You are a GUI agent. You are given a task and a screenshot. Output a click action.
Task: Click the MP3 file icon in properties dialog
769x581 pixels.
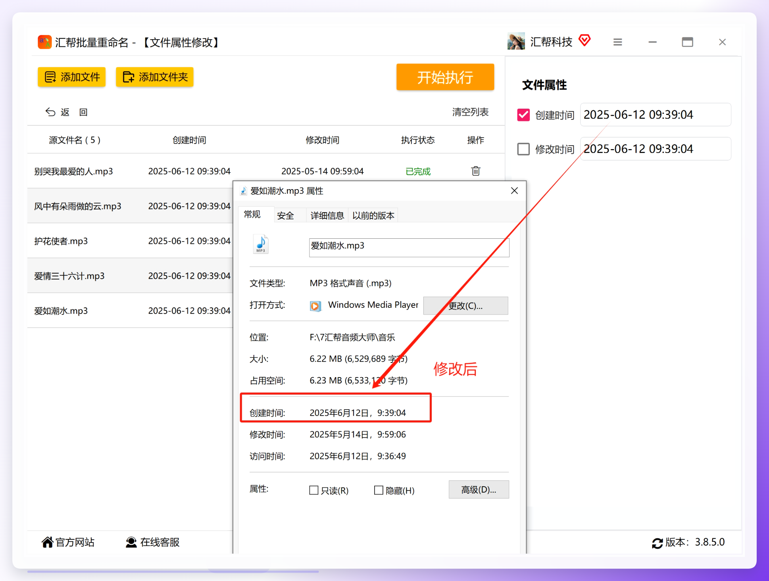click(x=261, y=244)
